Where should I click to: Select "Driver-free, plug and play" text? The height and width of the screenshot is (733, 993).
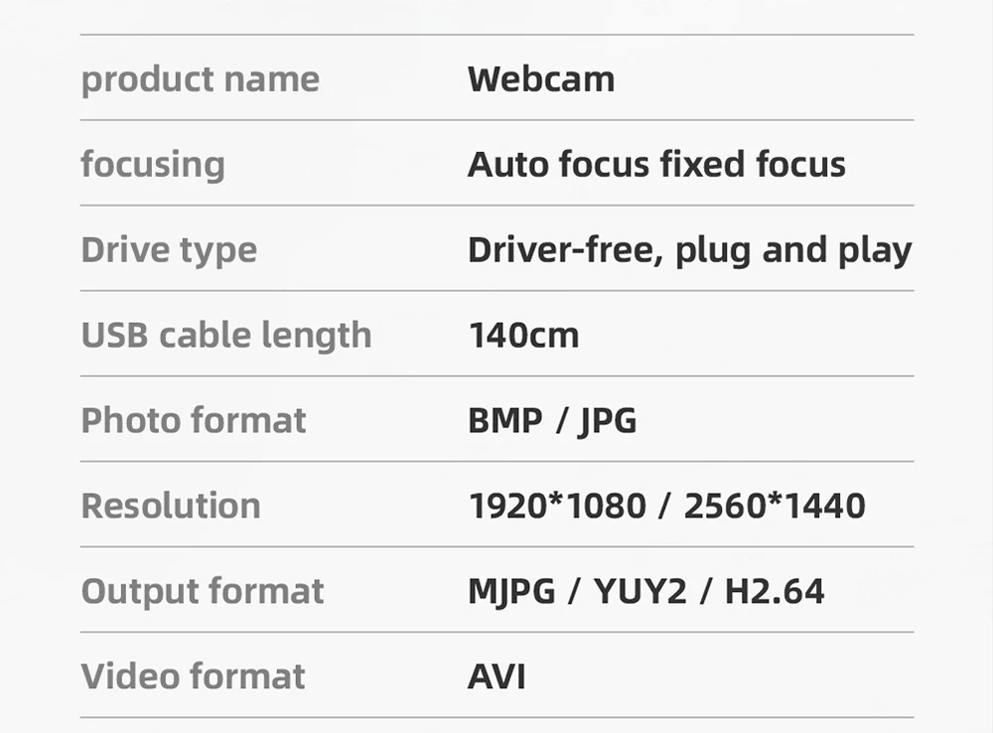pos(689,250)
